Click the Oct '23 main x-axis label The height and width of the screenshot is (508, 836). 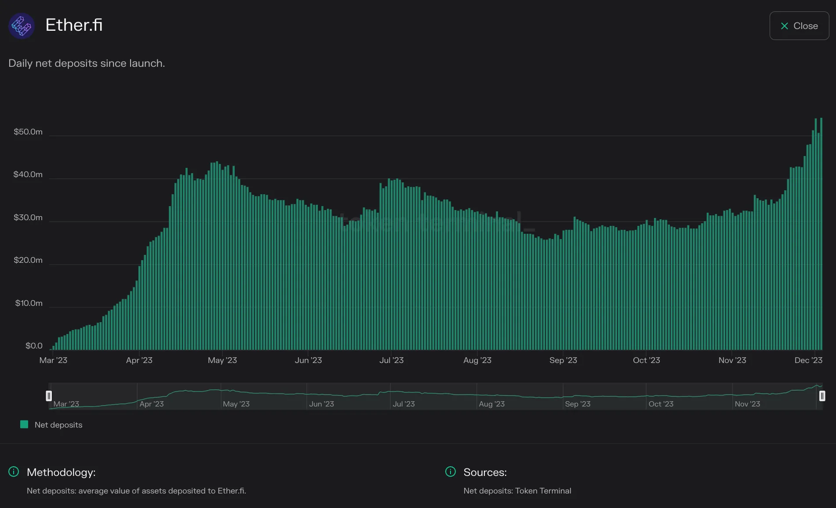tap(646, 360)
